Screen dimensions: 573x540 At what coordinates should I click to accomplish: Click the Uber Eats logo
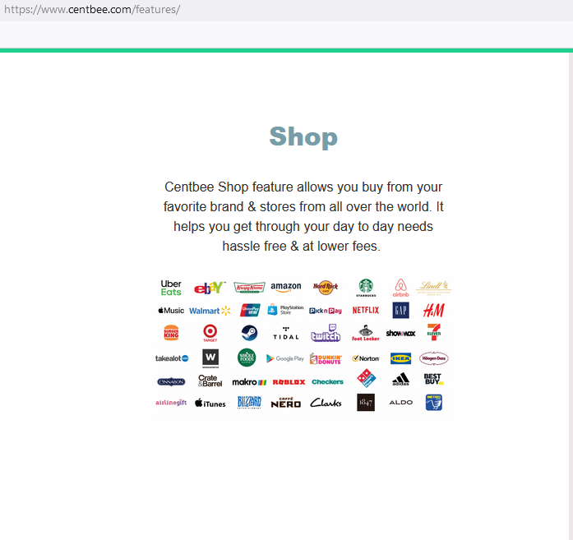(171, 288)
